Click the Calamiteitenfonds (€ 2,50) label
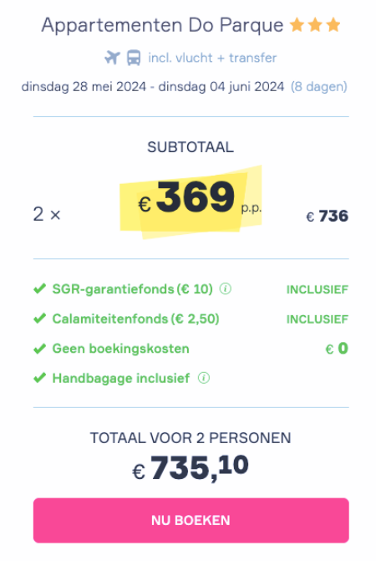Viewport: 376px width, 561px height. click(x=136, y=319)
